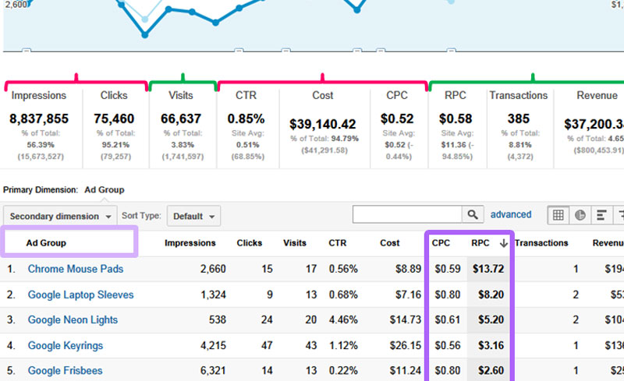
Task: Click the Cost scorecard value $39,140.42
Action: (323, 124)
